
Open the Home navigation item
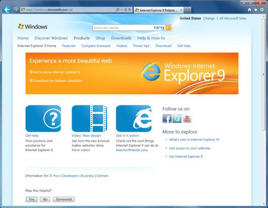point(23,38)
